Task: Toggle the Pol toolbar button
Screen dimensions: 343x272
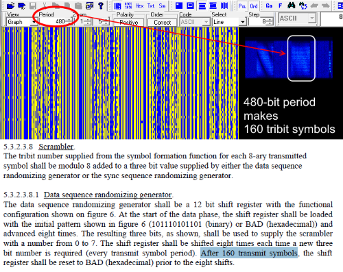Action: (x=242, y=6)
